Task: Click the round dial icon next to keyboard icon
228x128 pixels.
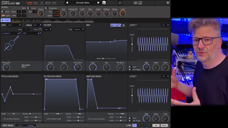Action: coord(135,2)
